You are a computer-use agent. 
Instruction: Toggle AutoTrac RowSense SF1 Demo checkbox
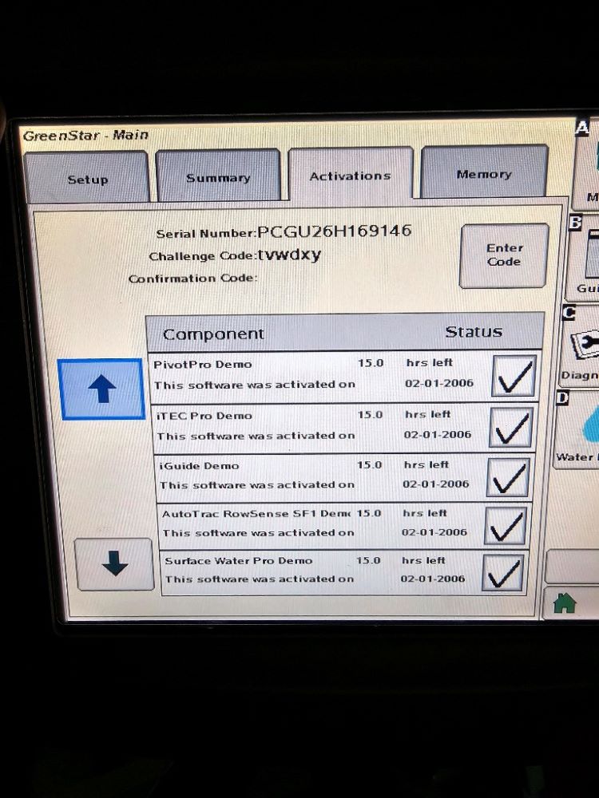[505, 525]
